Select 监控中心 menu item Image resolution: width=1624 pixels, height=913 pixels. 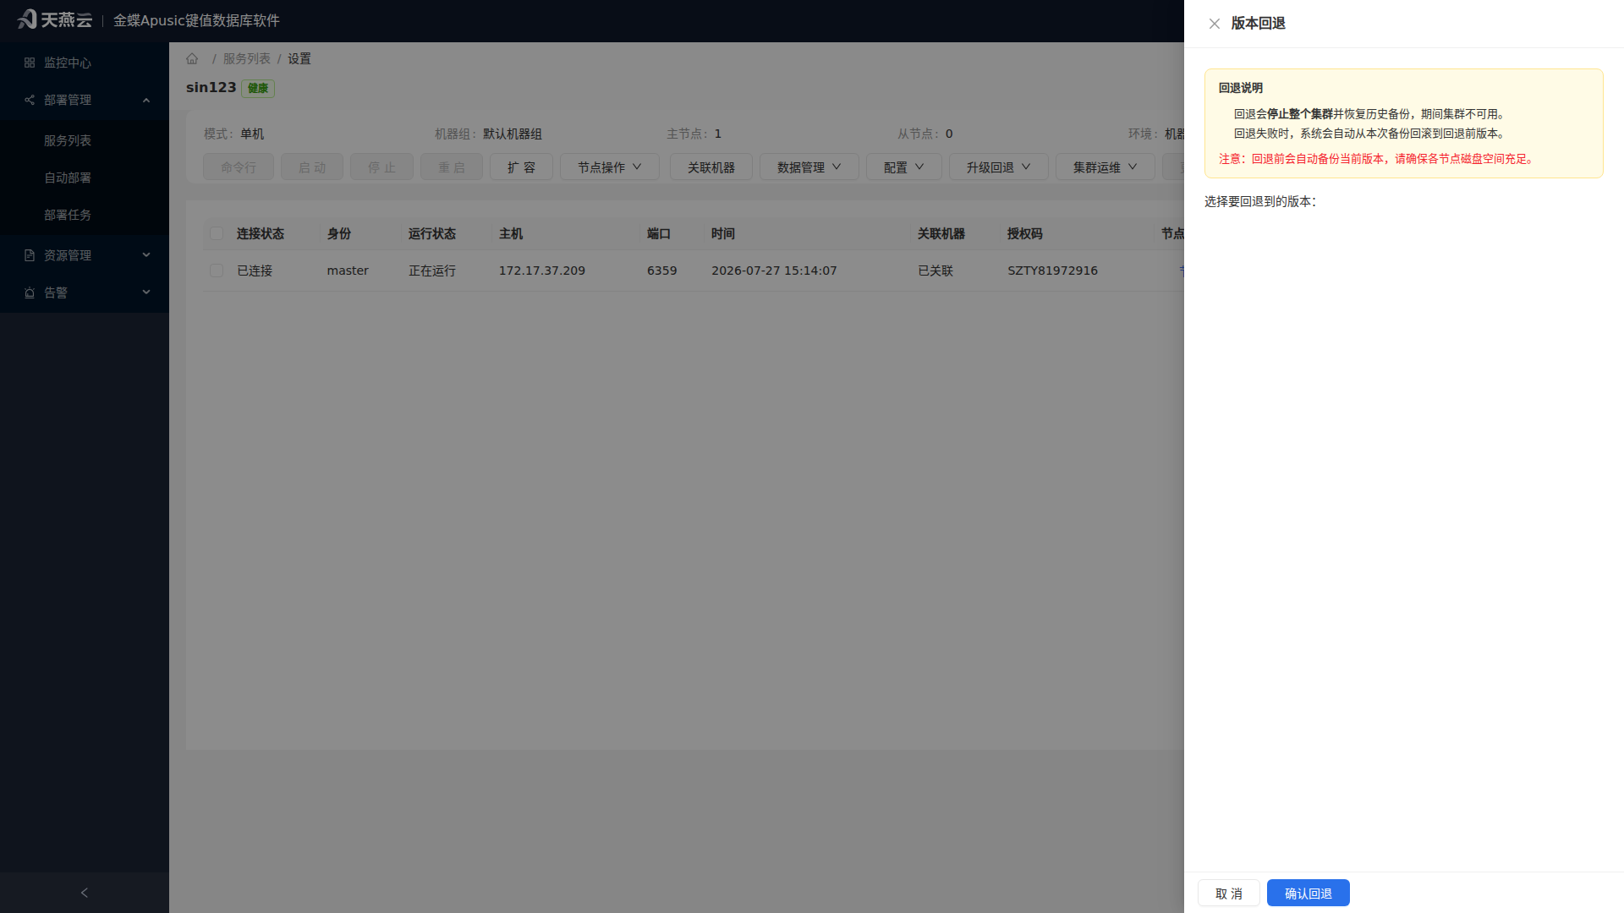(x=85, y=63)
